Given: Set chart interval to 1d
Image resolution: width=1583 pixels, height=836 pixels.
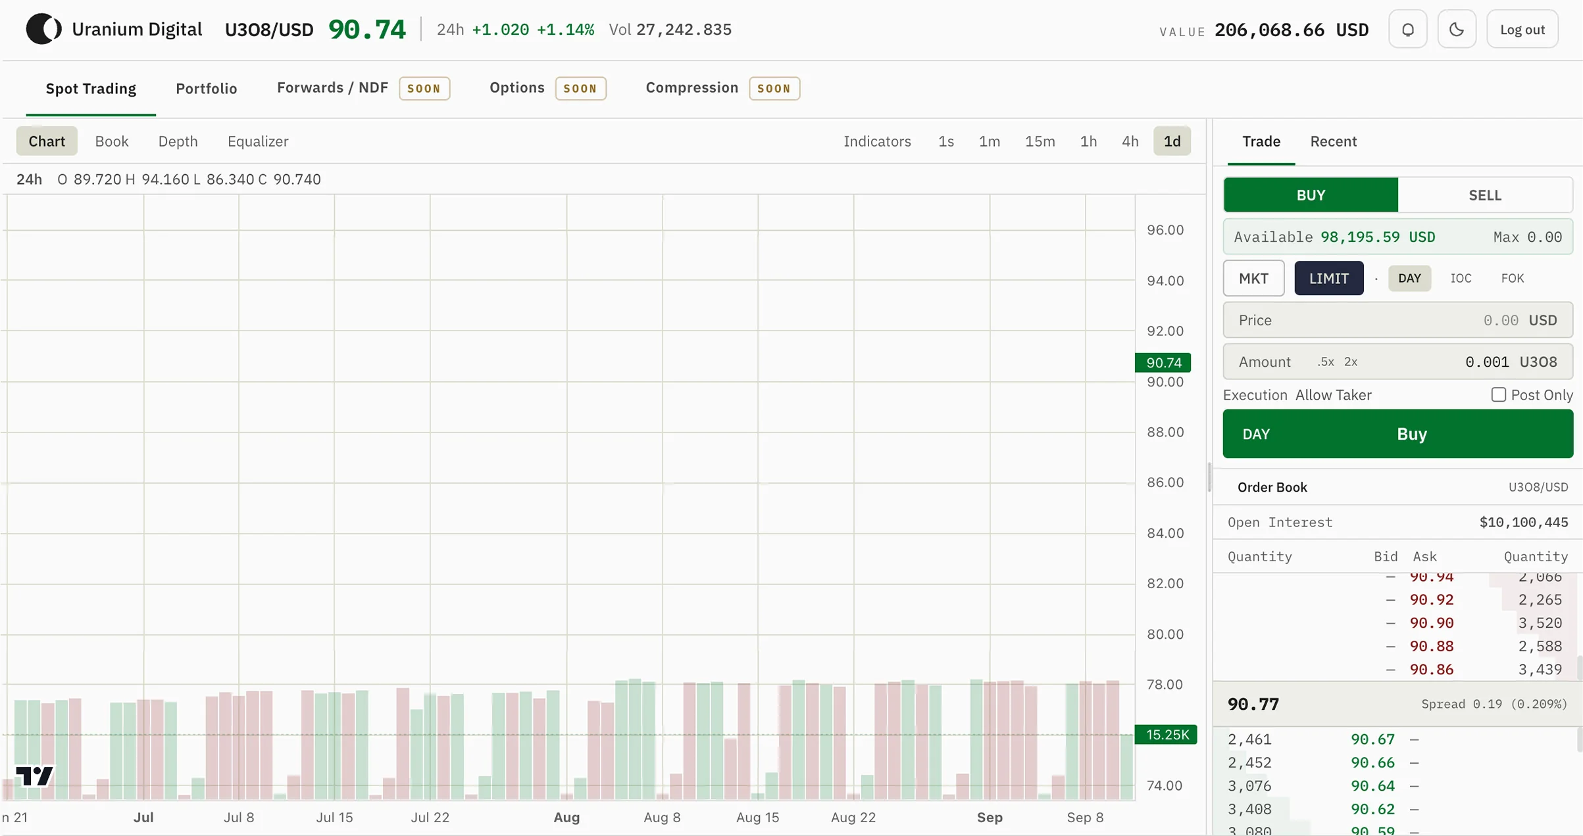Looking at the screenshot, I should tap(1172, 141).
